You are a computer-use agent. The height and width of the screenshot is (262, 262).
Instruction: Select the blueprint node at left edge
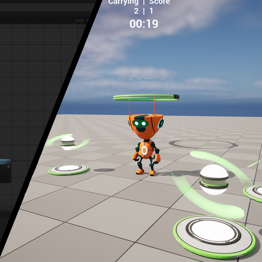pos(5,170)
